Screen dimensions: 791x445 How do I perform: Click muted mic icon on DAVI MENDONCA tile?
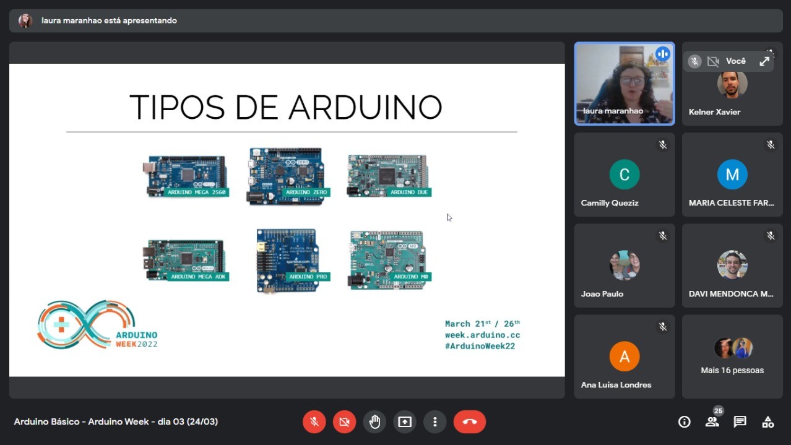pos(771,236)
